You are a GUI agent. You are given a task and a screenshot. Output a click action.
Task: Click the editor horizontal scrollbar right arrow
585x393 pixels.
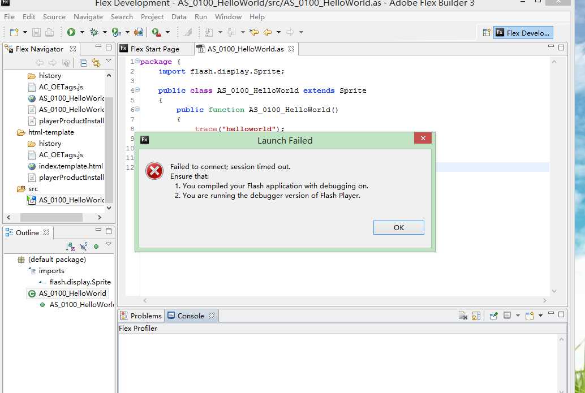tap(545, 300)
